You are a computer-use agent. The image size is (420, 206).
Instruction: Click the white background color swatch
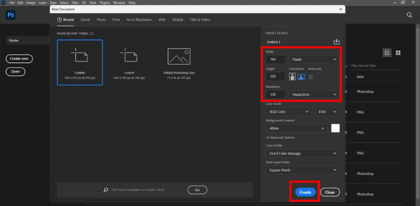[x=335, y=128]
